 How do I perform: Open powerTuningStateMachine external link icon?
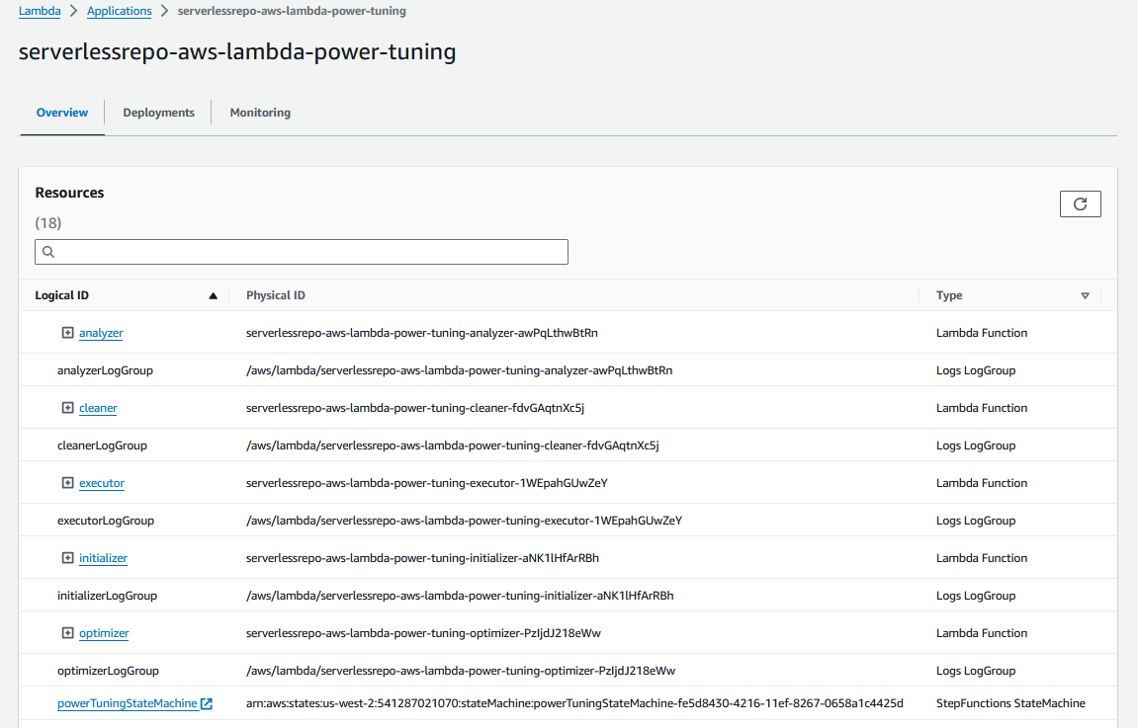(207, 703)
